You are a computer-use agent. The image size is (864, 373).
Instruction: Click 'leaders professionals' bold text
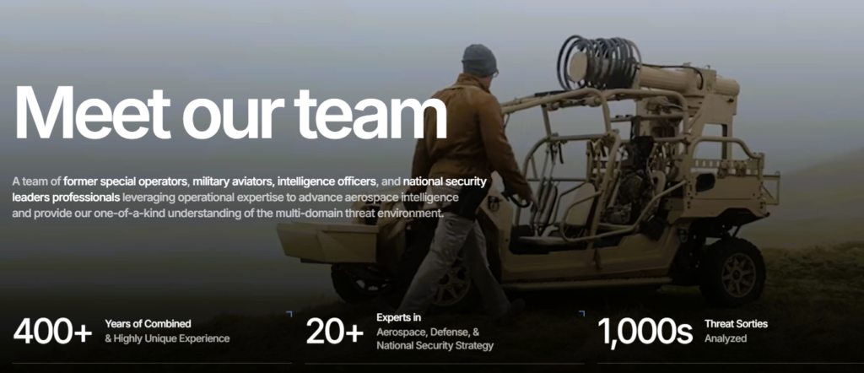tap(66, 197)
